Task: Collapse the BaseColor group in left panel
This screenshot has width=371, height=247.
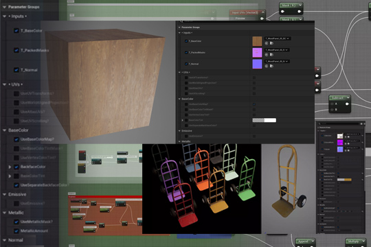Action: pyautogui.click(x=4, y=130)
